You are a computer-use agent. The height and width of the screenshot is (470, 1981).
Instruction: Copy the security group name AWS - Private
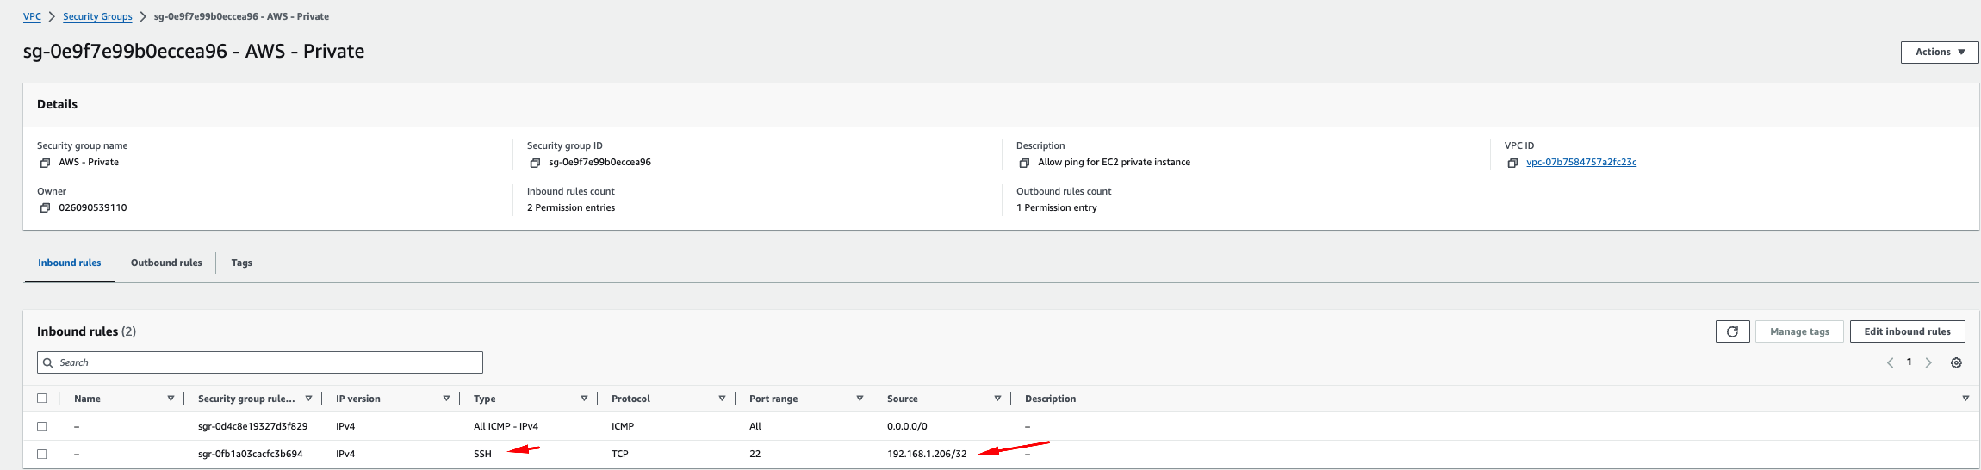coord(45,163)
